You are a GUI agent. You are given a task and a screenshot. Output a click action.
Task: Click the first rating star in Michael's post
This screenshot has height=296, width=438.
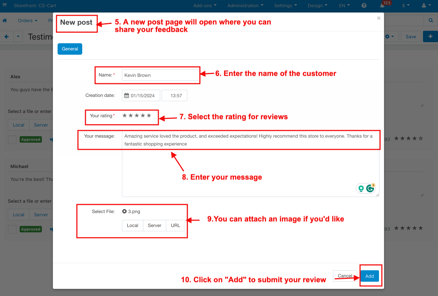(x=397, y=228)
